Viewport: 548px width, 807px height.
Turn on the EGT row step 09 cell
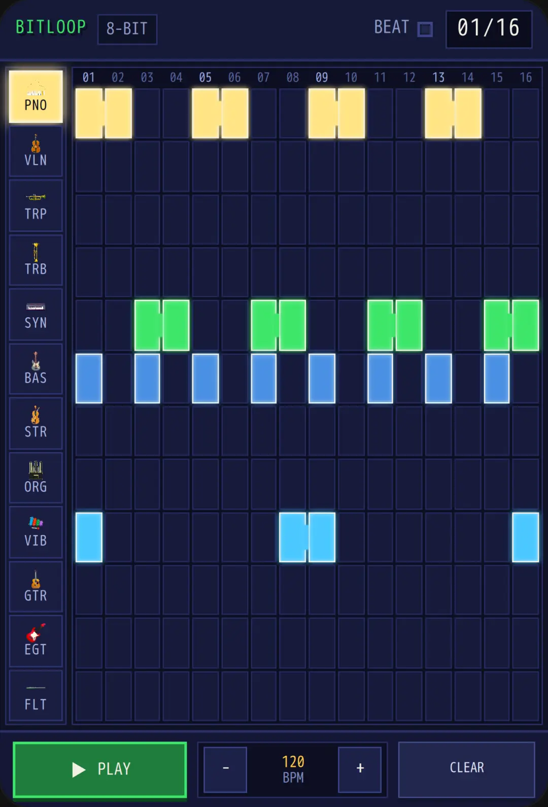coord(322,643)
